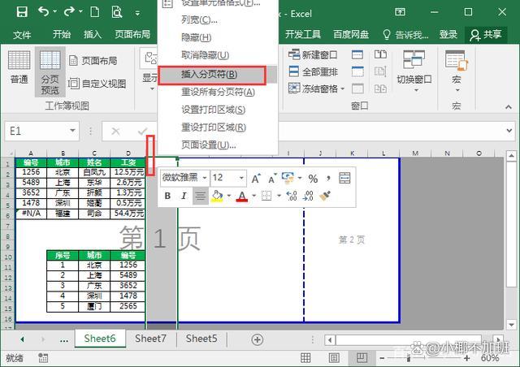Click the Decrease Decimal icon in mini toolbar
Screen dimensions: 520x367
click(x=308, y=196)
